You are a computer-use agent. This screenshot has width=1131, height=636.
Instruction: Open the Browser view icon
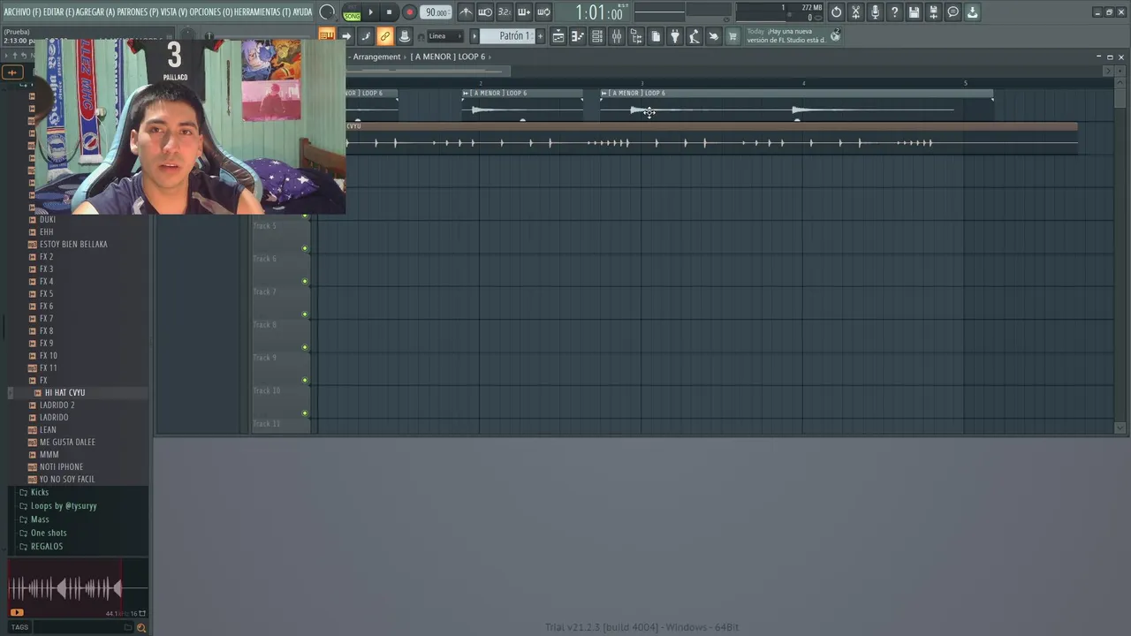tap(636, 36)
